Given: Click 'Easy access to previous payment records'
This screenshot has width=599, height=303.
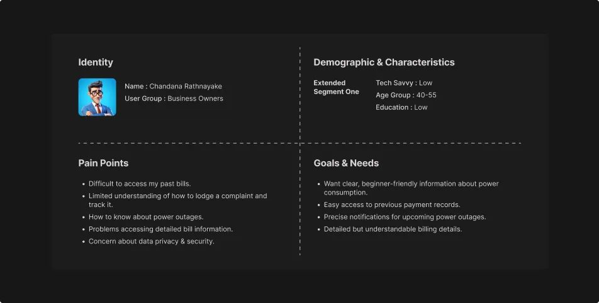Looking at the screenshot, I should (x=392, y=205).
